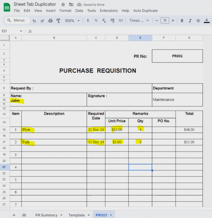212x218 pixels.
Task: Switch to the Template sheet tab
Action: click(76, 215)
